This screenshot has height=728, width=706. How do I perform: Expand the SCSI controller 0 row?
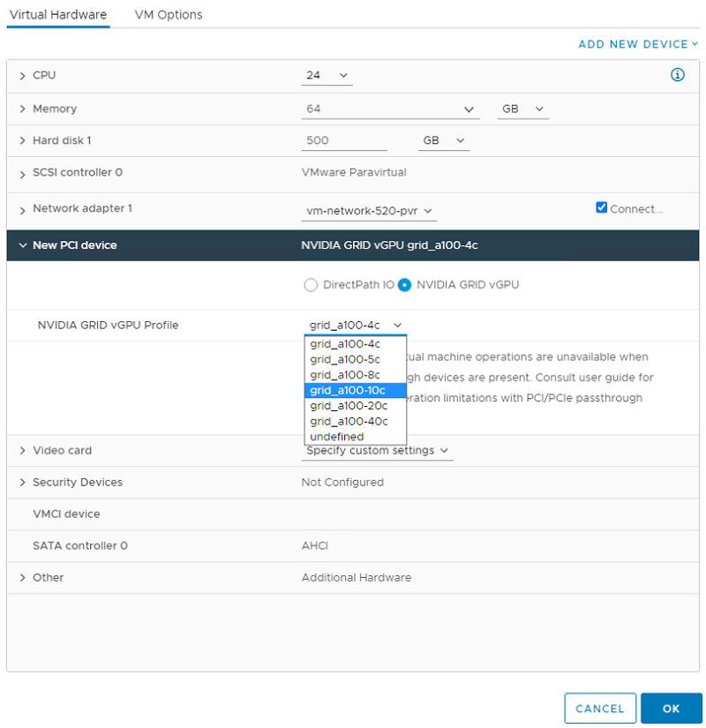[22, 174]
